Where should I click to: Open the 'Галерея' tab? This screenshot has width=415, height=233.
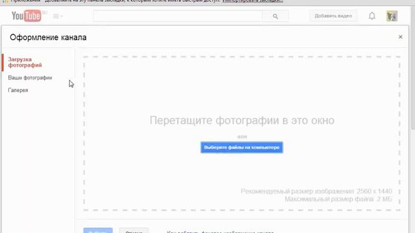point(18,90)
